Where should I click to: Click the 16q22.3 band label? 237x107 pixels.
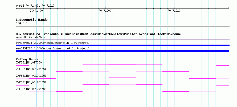[x=22, y=23]
